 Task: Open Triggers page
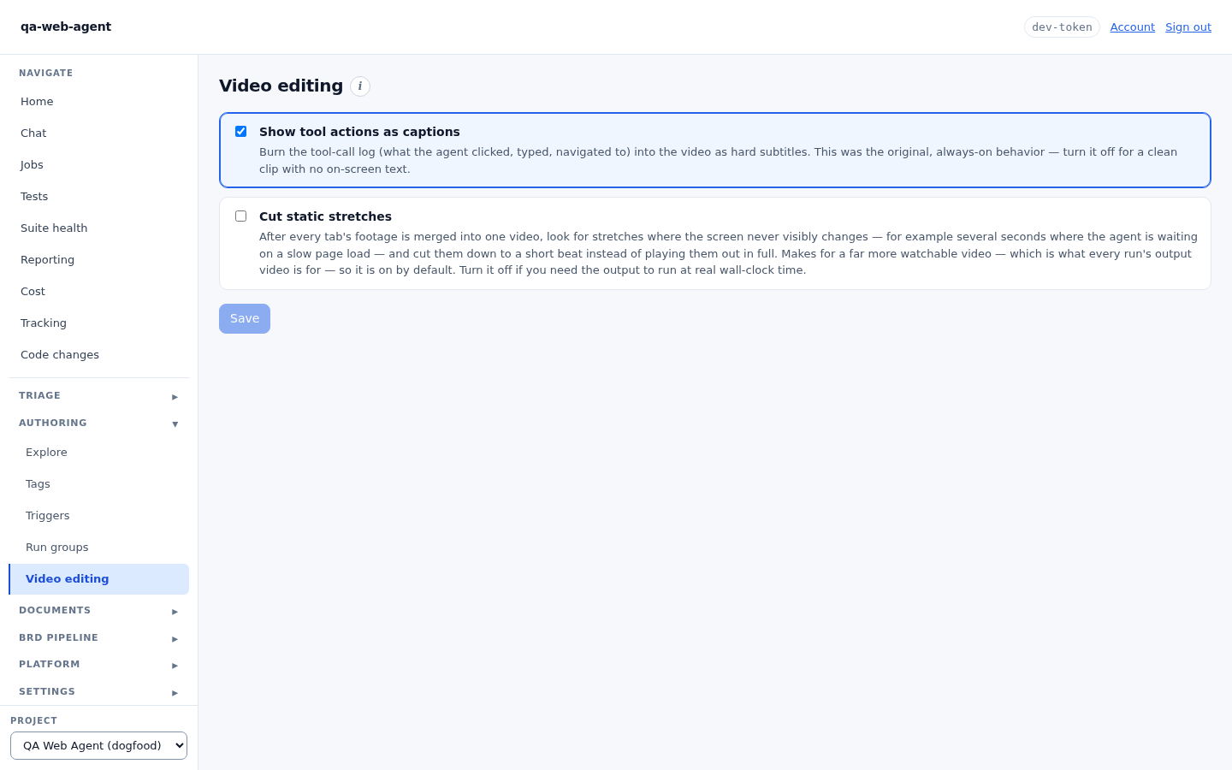point(98,515)
